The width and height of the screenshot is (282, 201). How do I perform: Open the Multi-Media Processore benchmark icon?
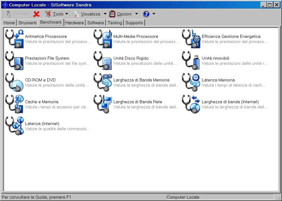point(103,39)
